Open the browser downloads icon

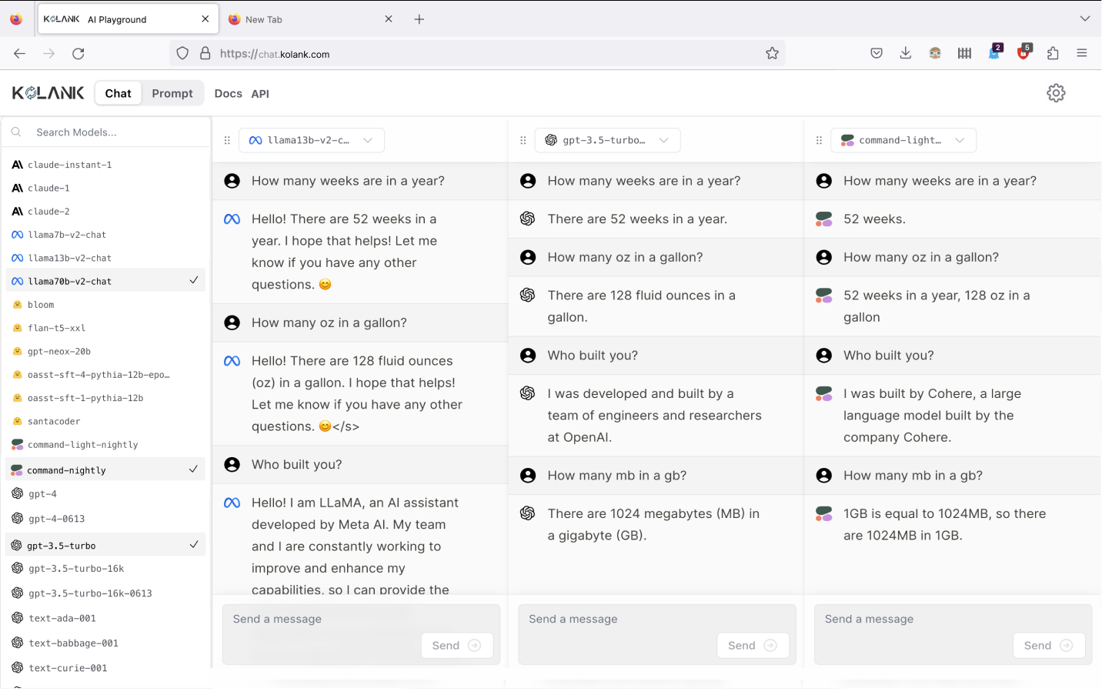(905, 53)
